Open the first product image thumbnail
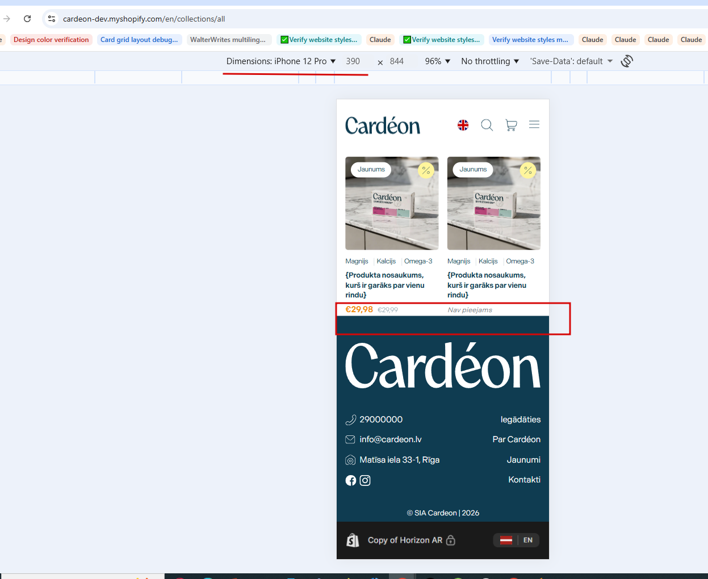This screenshot has width=708, height=579. [392, 203]
